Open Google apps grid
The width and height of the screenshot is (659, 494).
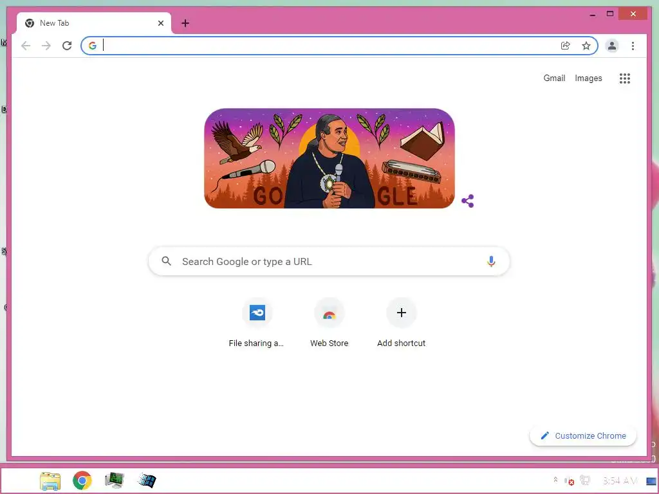624,78
